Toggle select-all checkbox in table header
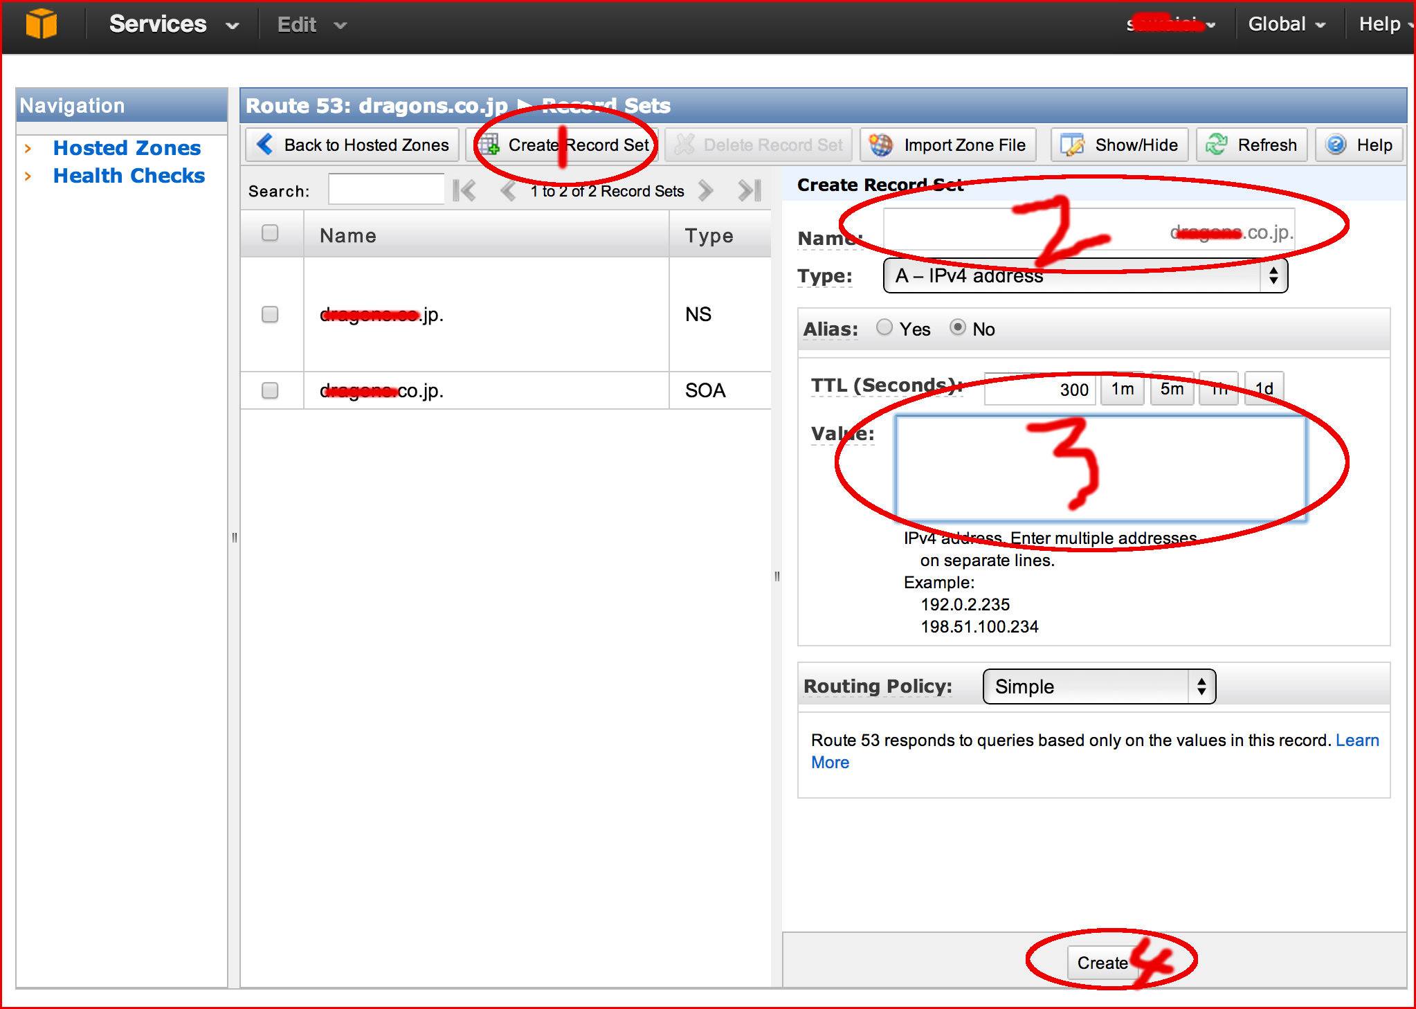 click(270, 233)
